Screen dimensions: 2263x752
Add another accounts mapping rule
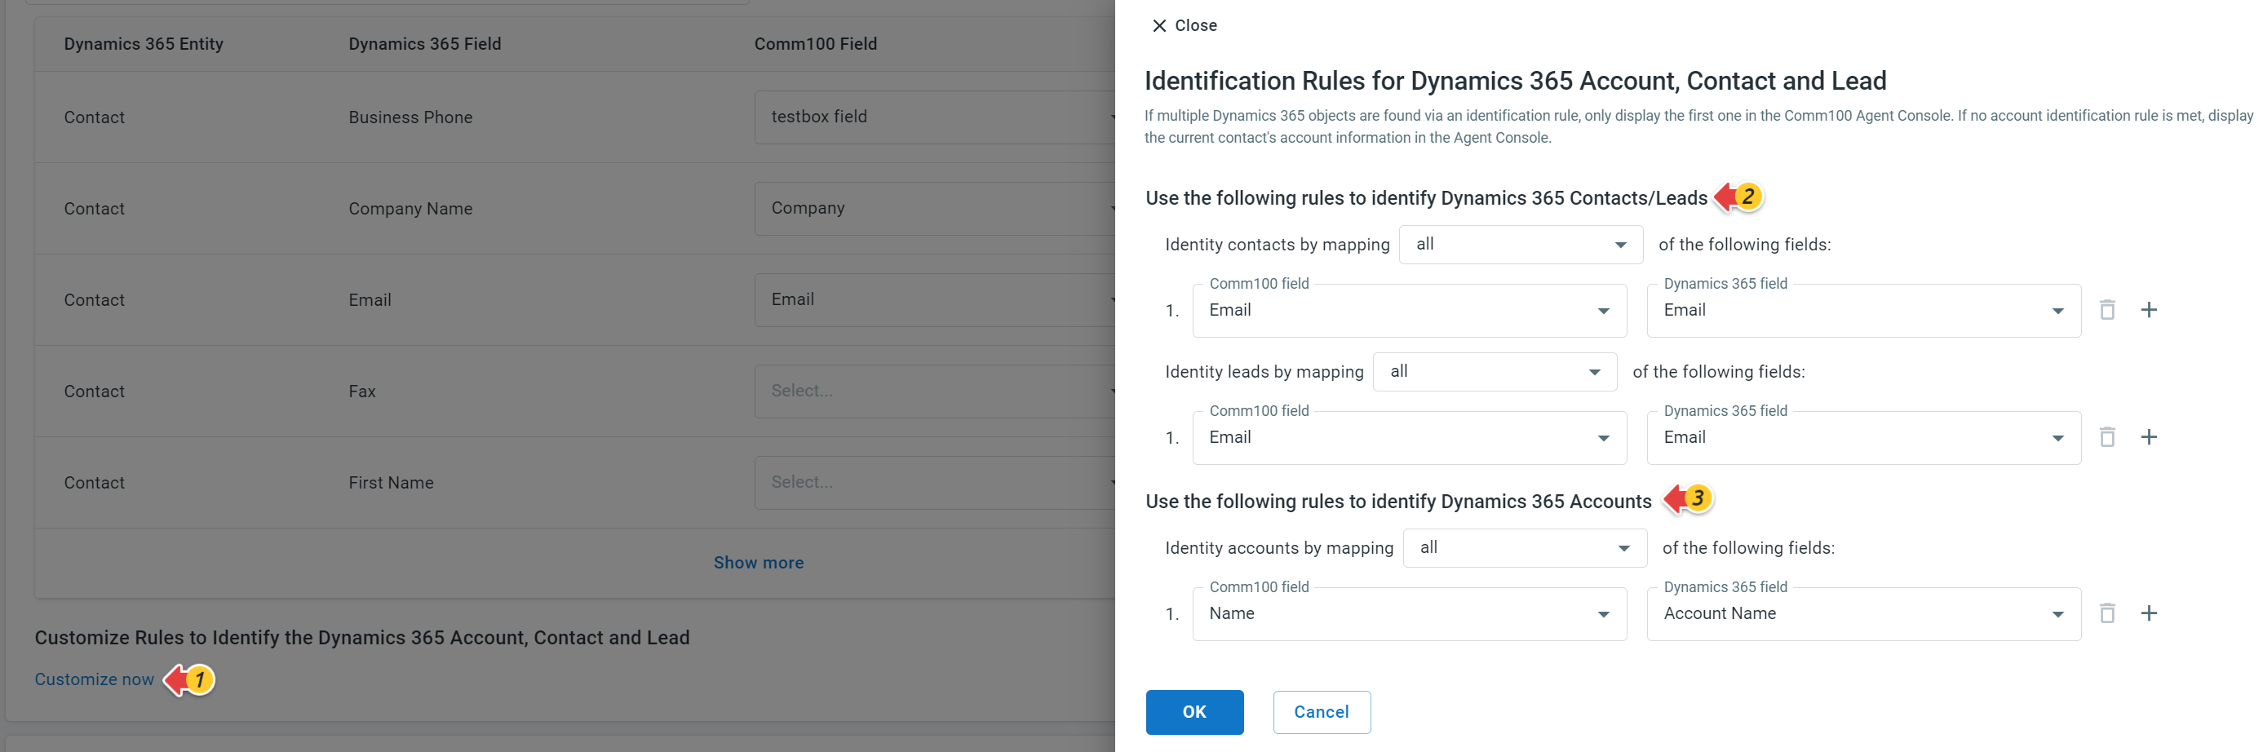[2149, 613]
